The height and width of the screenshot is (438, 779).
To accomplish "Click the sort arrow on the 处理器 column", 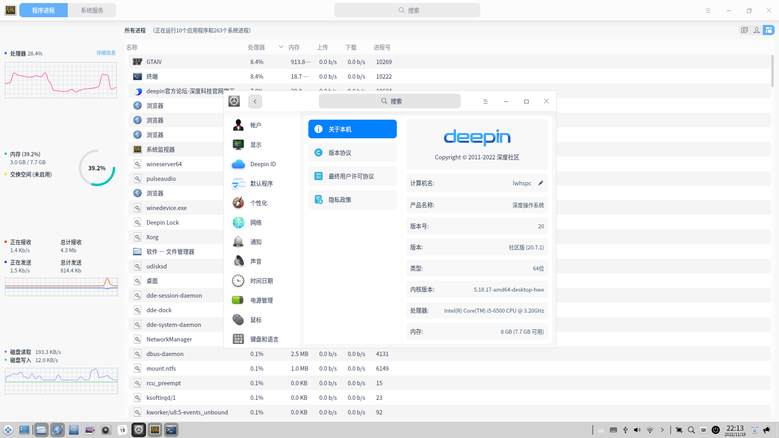I will 281,47.
